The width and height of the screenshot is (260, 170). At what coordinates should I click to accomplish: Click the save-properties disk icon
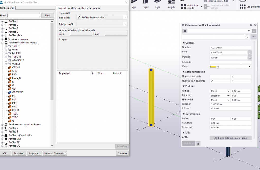coord(254,31)
